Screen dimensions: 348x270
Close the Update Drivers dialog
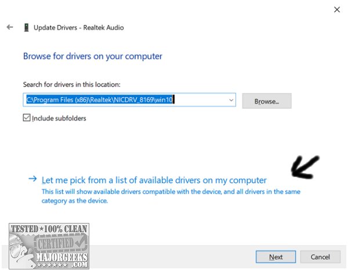pos(337,9)
